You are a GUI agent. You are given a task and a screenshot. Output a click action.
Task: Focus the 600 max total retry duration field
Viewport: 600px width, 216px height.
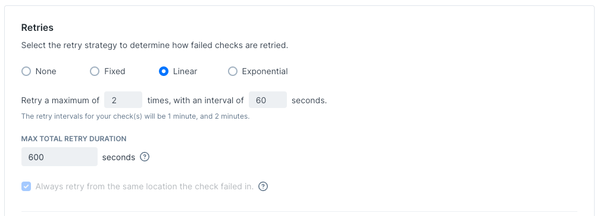point(60,157)
